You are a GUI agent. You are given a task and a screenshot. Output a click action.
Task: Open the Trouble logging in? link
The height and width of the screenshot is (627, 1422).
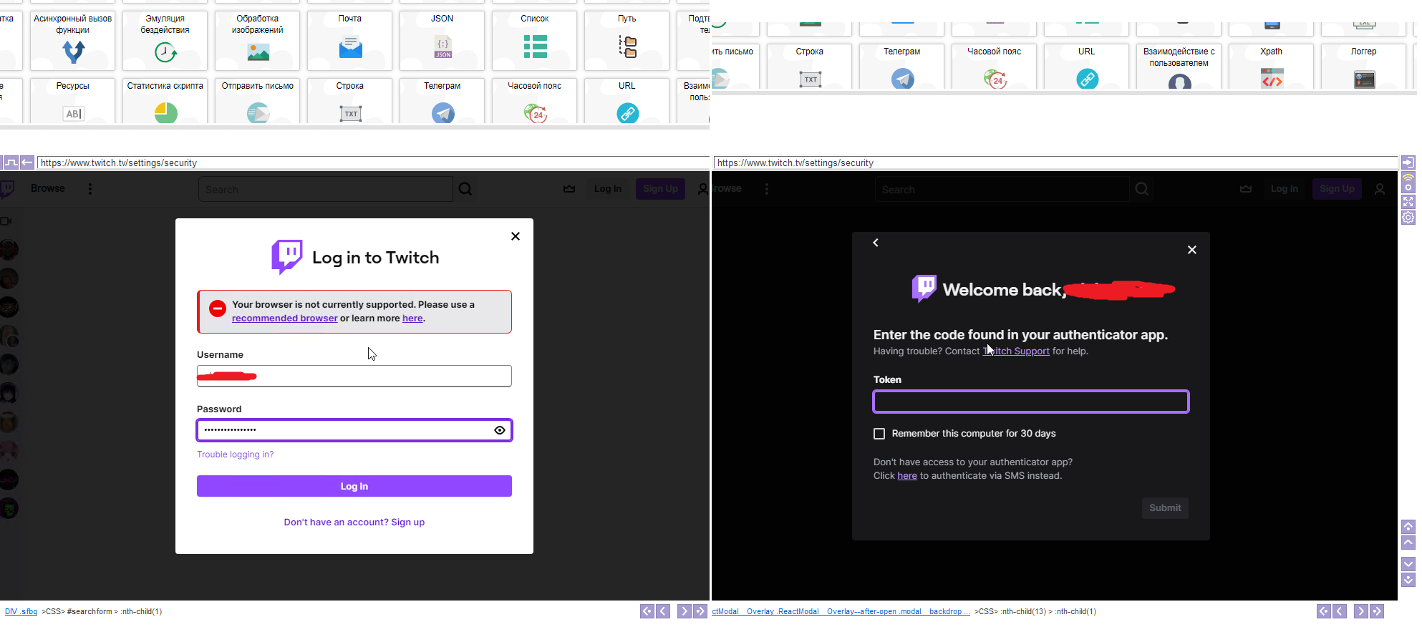point(235,455)
